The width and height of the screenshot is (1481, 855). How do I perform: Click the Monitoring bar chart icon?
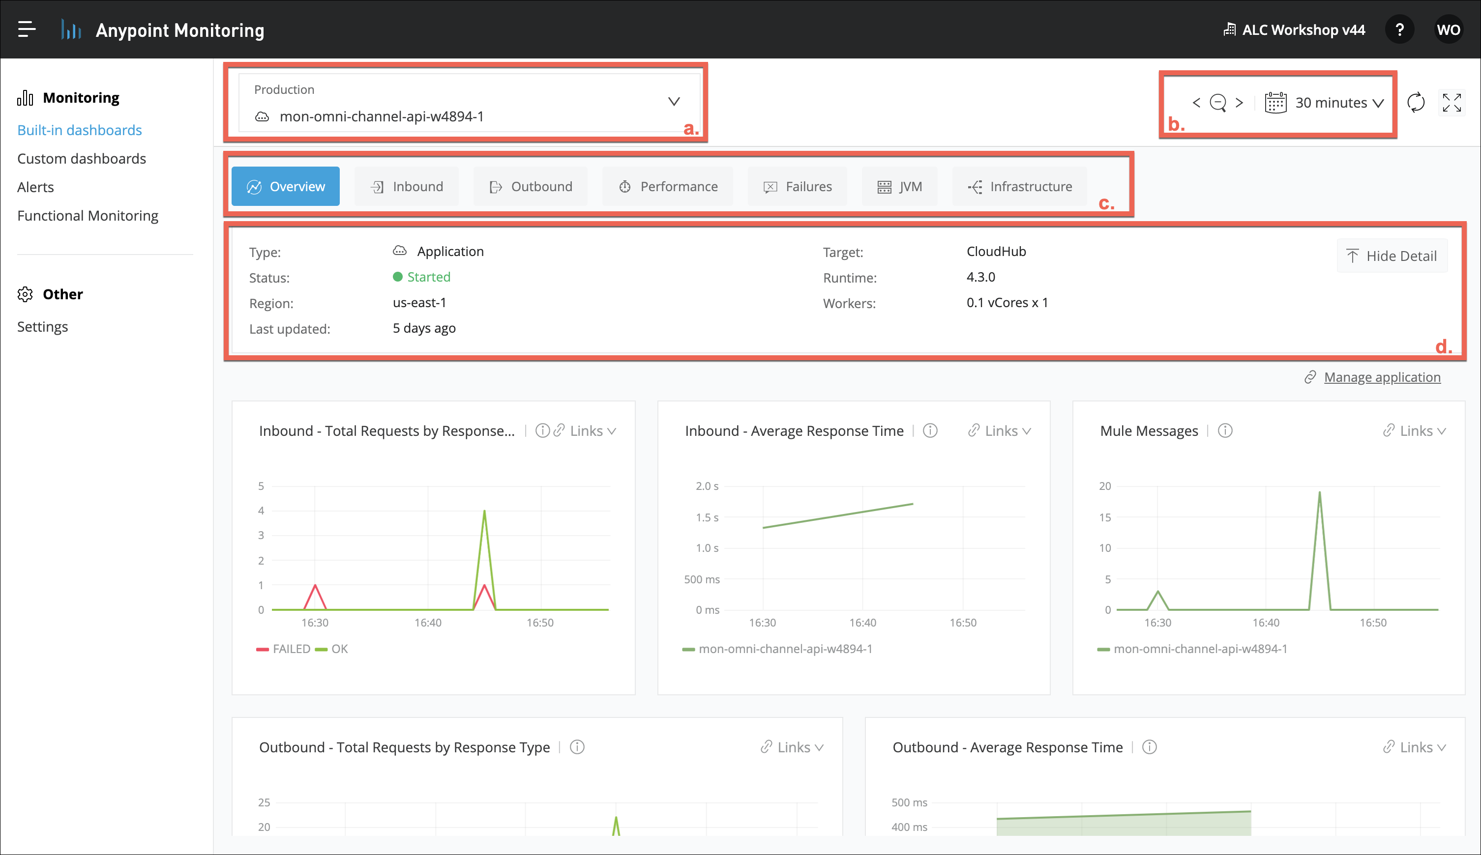click(x=25, y=97)
